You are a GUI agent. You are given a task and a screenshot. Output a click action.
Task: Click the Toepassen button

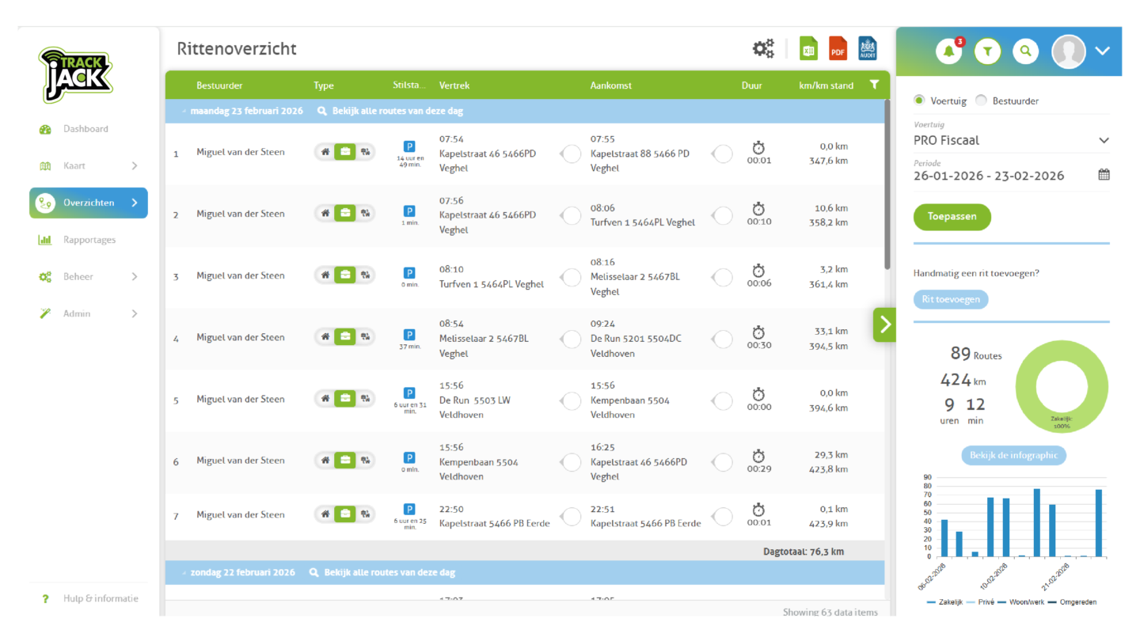(952, 217)
